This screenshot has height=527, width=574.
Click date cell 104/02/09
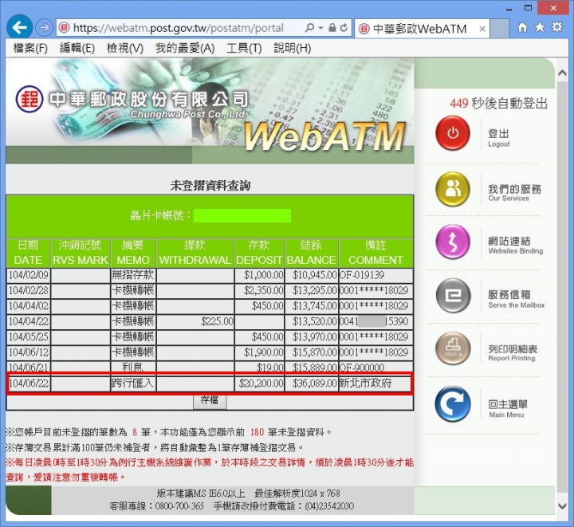(x=29, y=275)
